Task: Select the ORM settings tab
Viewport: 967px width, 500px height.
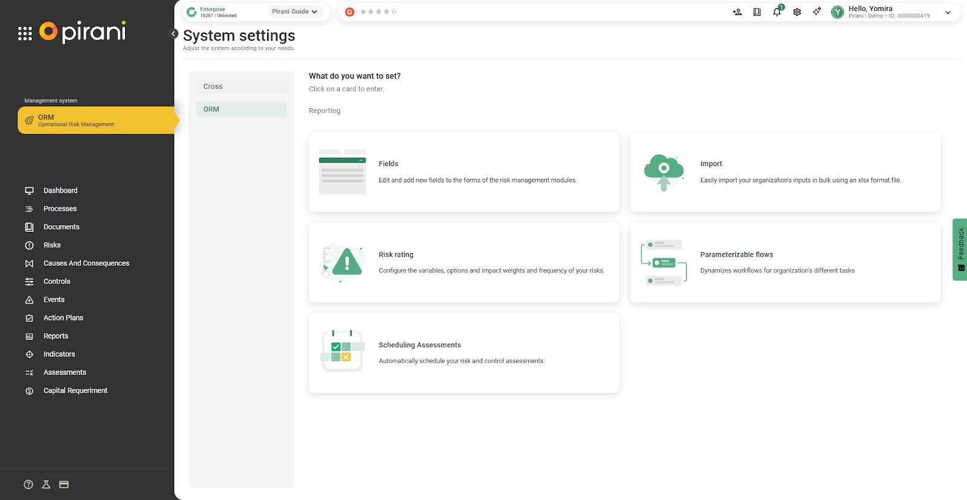Action: pos(241,109)
